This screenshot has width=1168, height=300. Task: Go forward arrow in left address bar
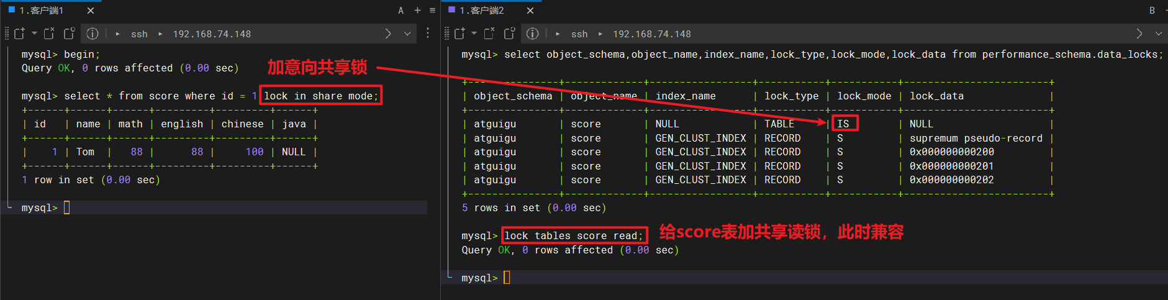[388, 34]
